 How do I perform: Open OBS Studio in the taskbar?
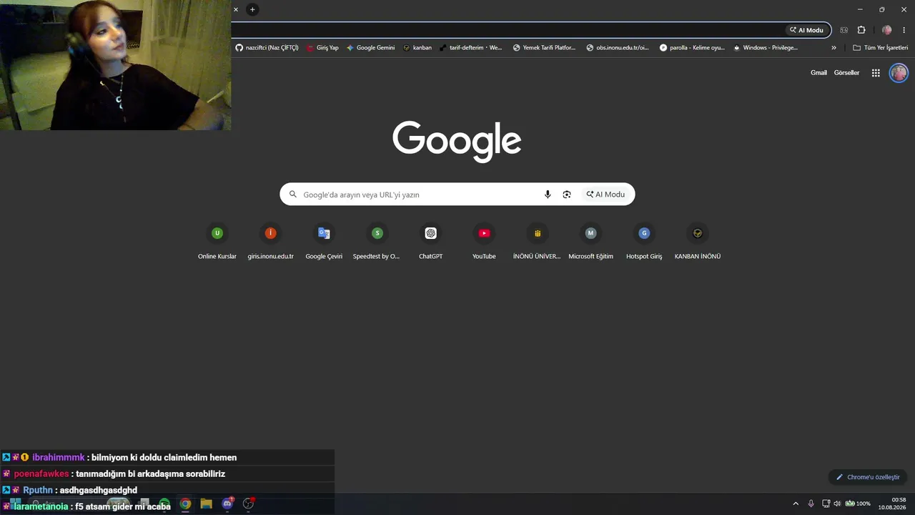pos(249,504)
